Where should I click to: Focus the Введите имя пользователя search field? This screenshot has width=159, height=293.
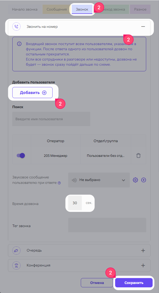tap(51, 119)
